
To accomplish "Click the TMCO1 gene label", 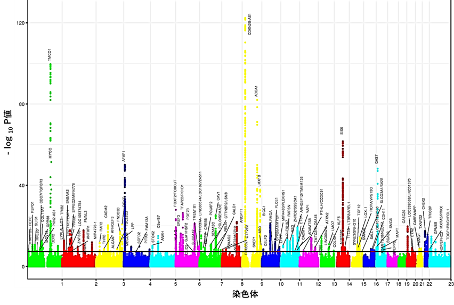I will click(x=50, y=55).
